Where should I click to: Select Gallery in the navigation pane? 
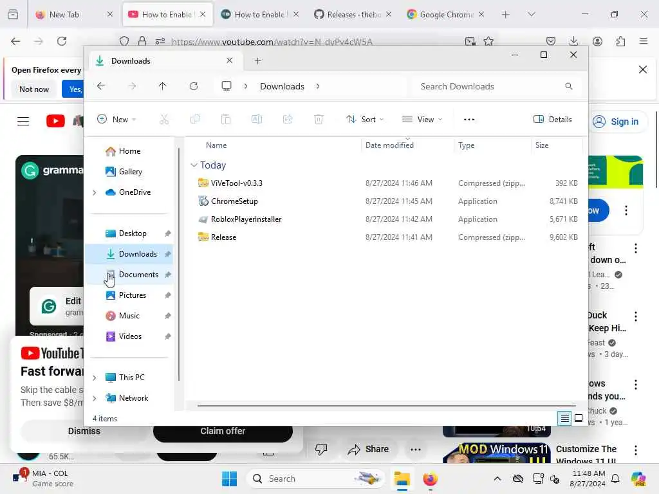pos(129,172)
